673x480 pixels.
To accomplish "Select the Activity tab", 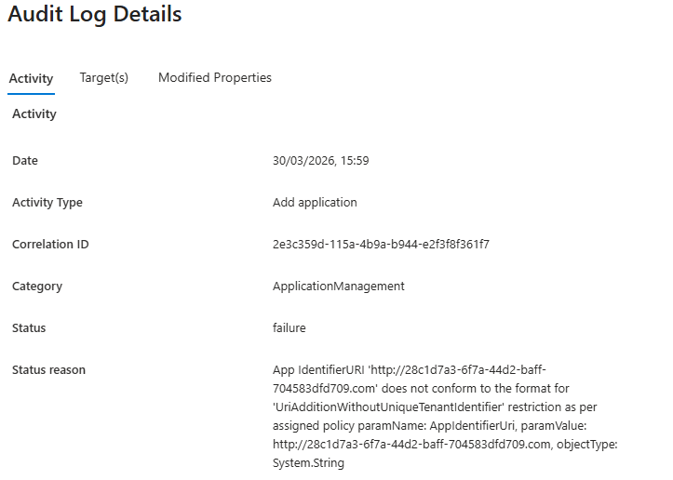I will point(31,79).
